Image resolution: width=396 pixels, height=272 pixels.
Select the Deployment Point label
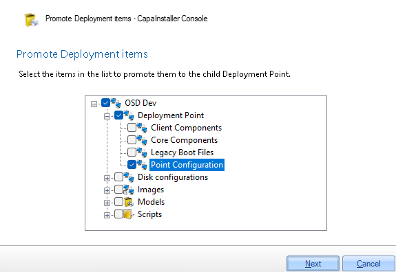[x=171, y=115]
